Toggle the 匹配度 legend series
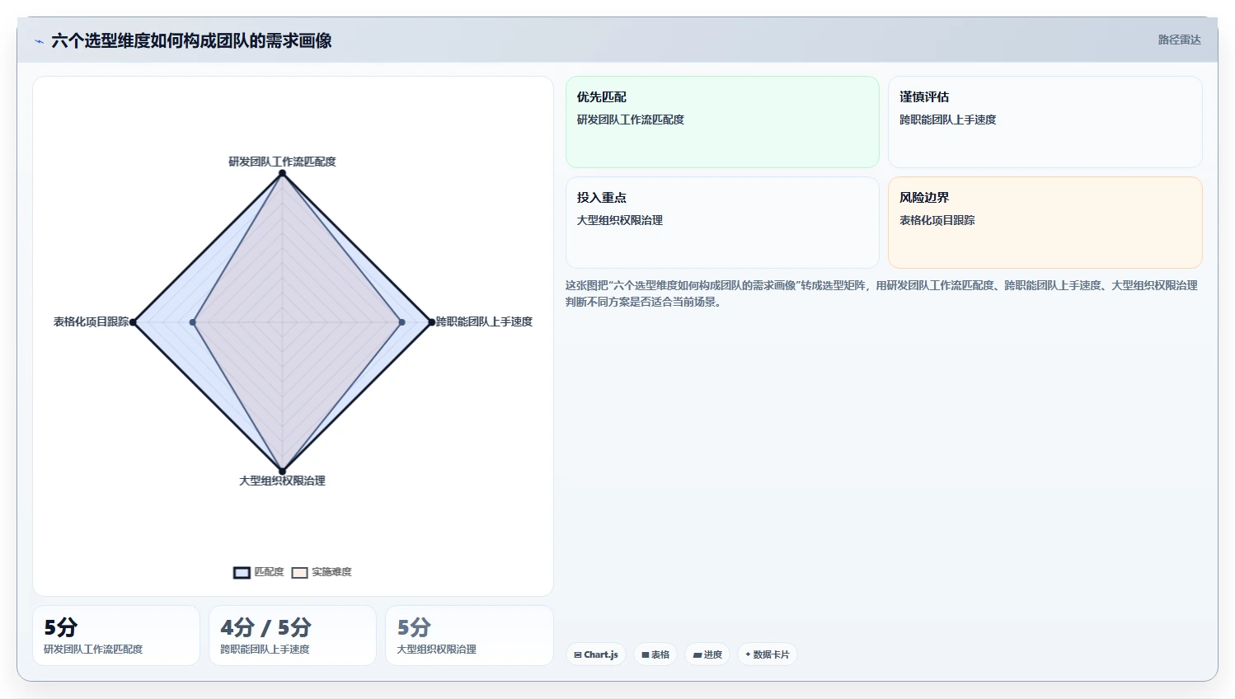The height and width of the screenshot is (699, 1235). tap(259, 572)
